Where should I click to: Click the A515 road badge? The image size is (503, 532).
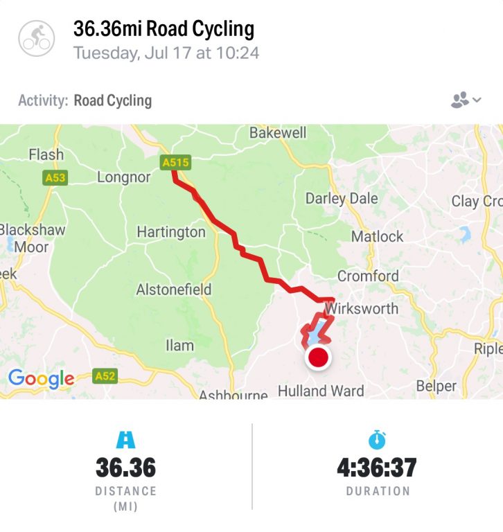tap(175, 163)
